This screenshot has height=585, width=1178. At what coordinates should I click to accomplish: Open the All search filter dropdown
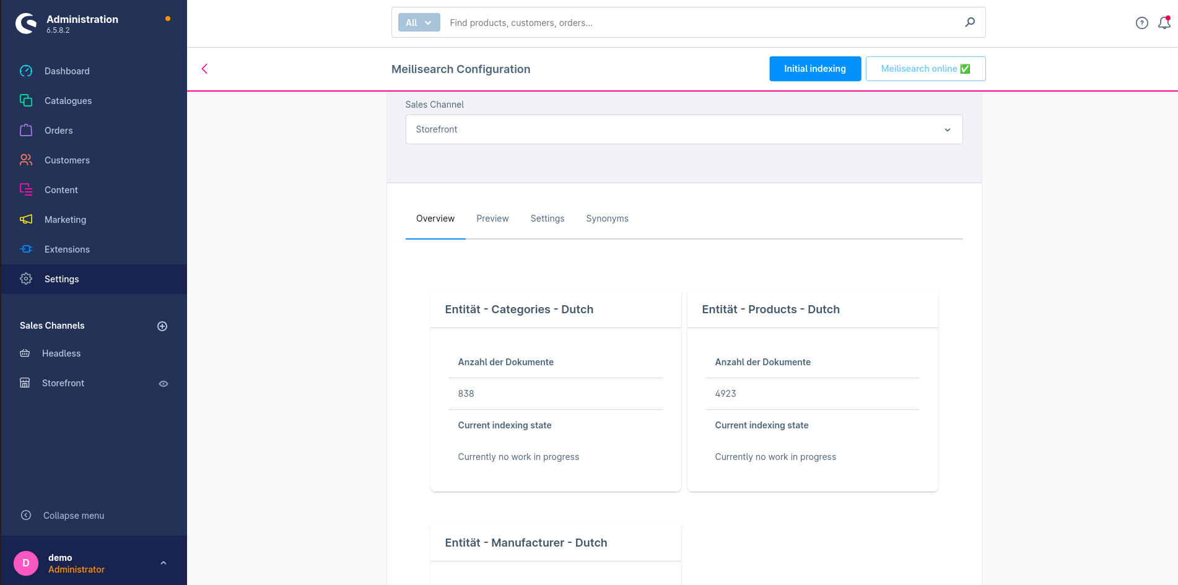click(419, 22)
